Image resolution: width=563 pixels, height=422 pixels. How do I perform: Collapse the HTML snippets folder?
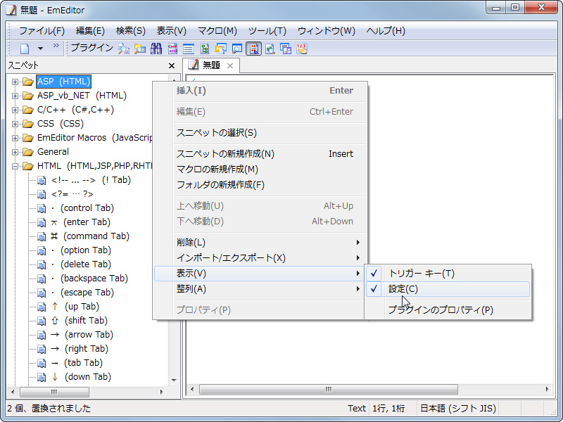tap(15, 165)
